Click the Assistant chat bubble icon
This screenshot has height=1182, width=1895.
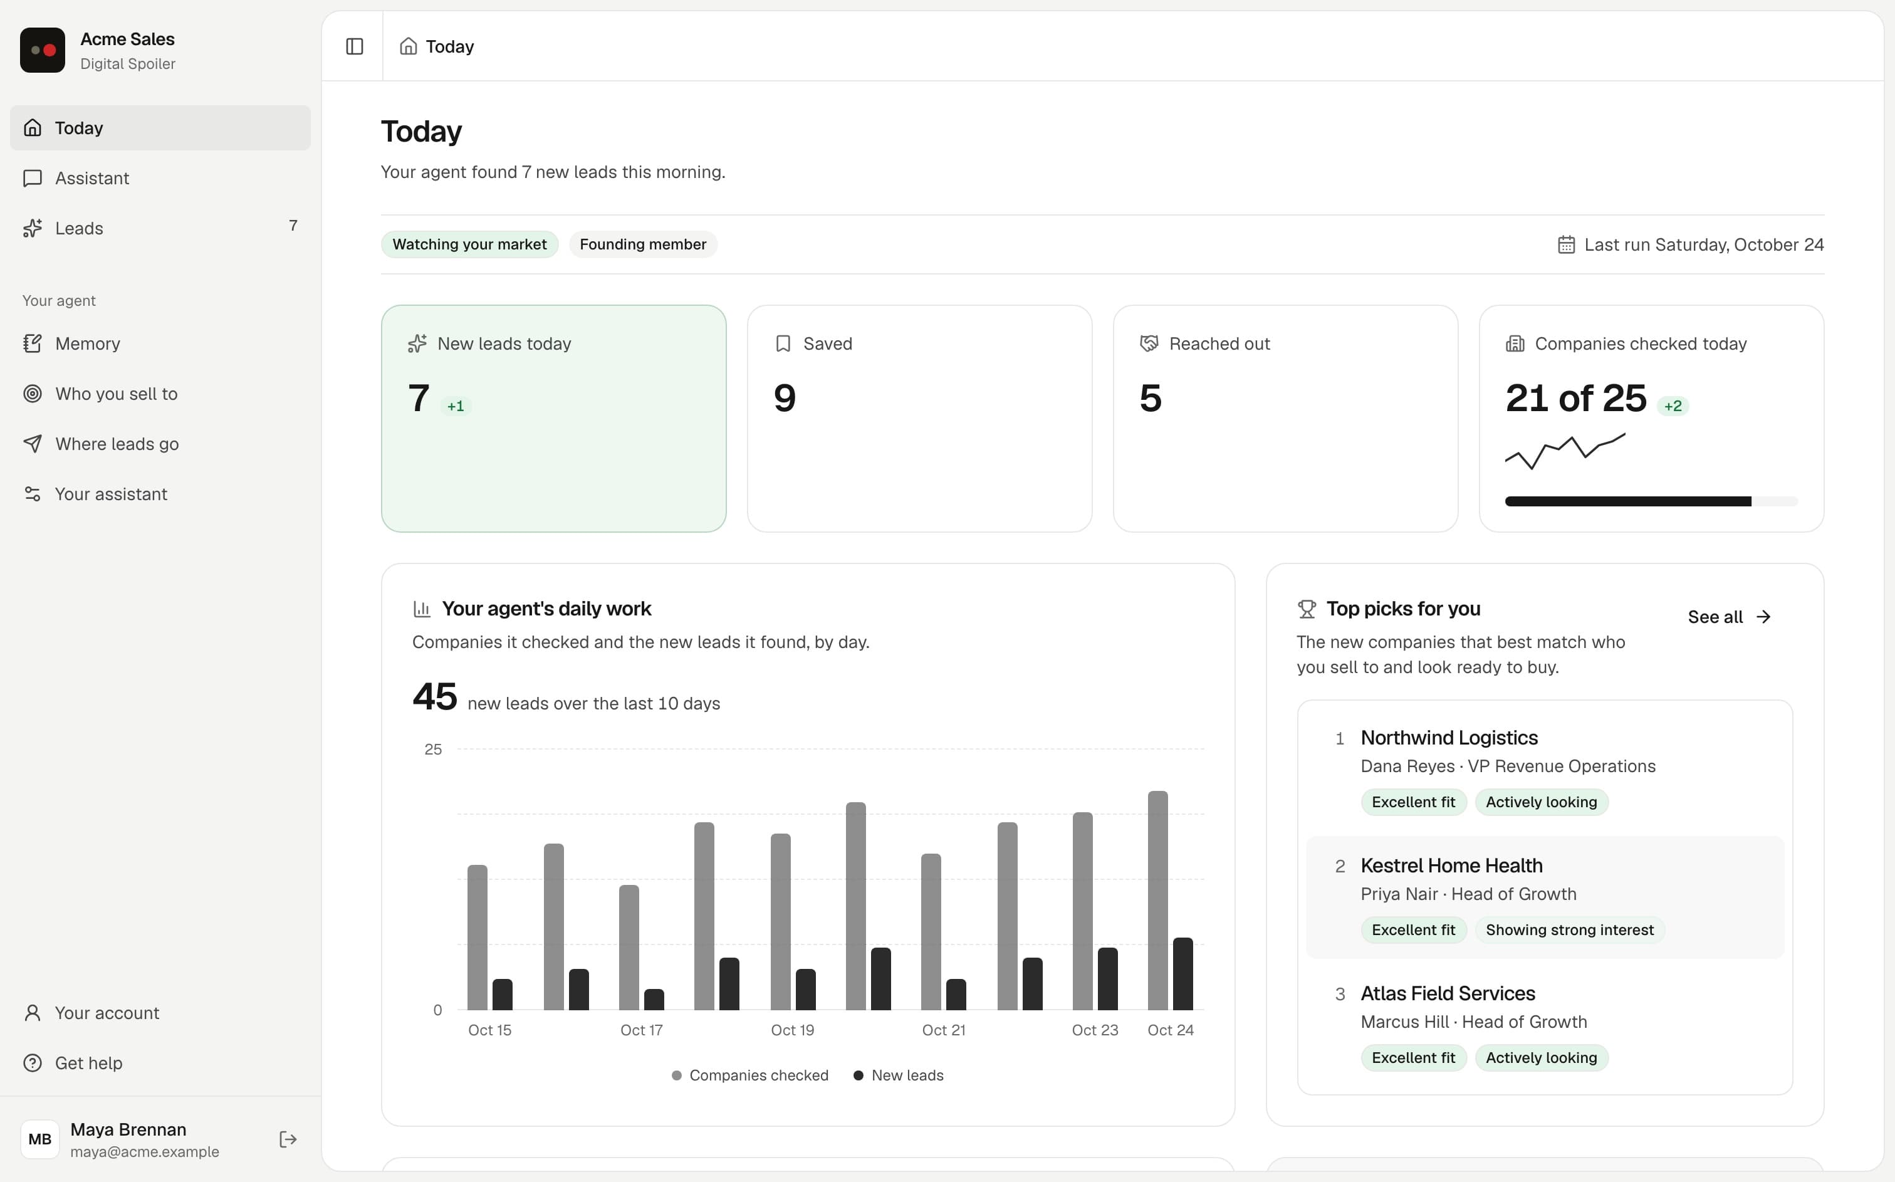33,178
